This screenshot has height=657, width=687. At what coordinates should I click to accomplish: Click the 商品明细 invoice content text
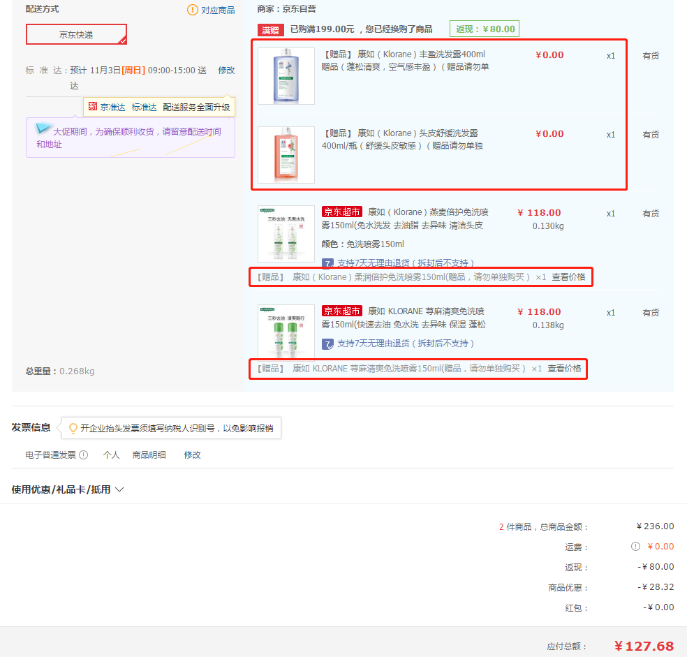click(x=149, y=455)
